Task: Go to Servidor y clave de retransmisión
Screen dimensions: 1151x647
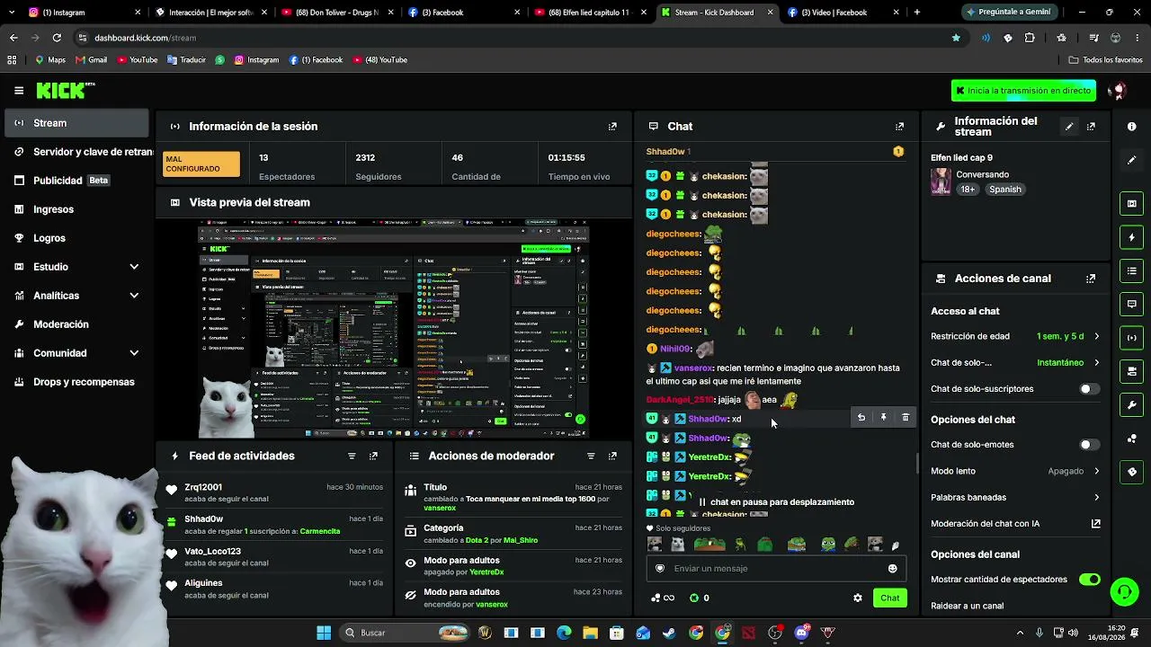Action: (x=77, y=152)
